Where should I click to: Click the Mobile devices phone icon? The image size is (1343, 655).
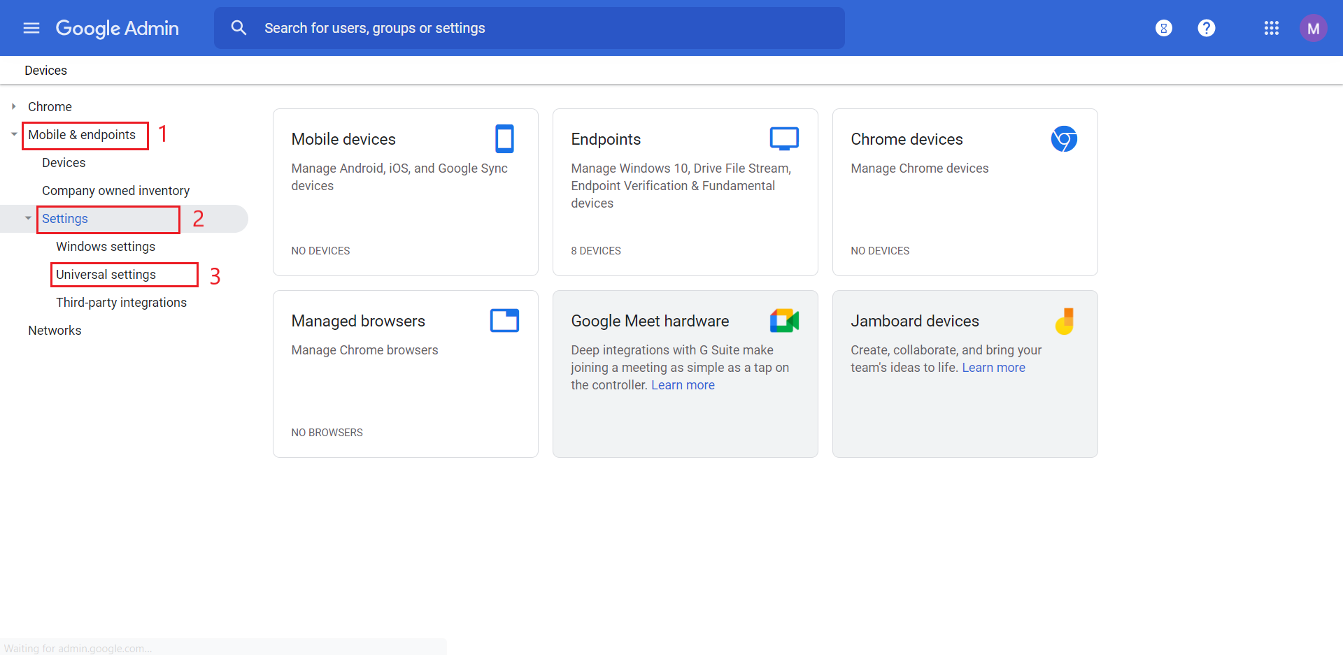(504, 138)
